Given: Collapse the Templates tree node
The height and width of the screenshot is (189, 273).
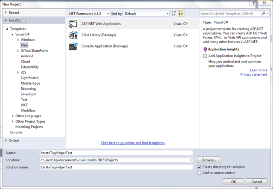Looking at the screenshot, I should [x=7, y=29].
